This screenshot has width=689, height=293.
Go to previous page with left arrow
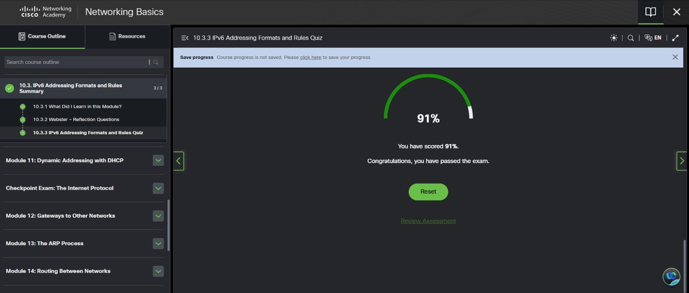click(179, 161)
